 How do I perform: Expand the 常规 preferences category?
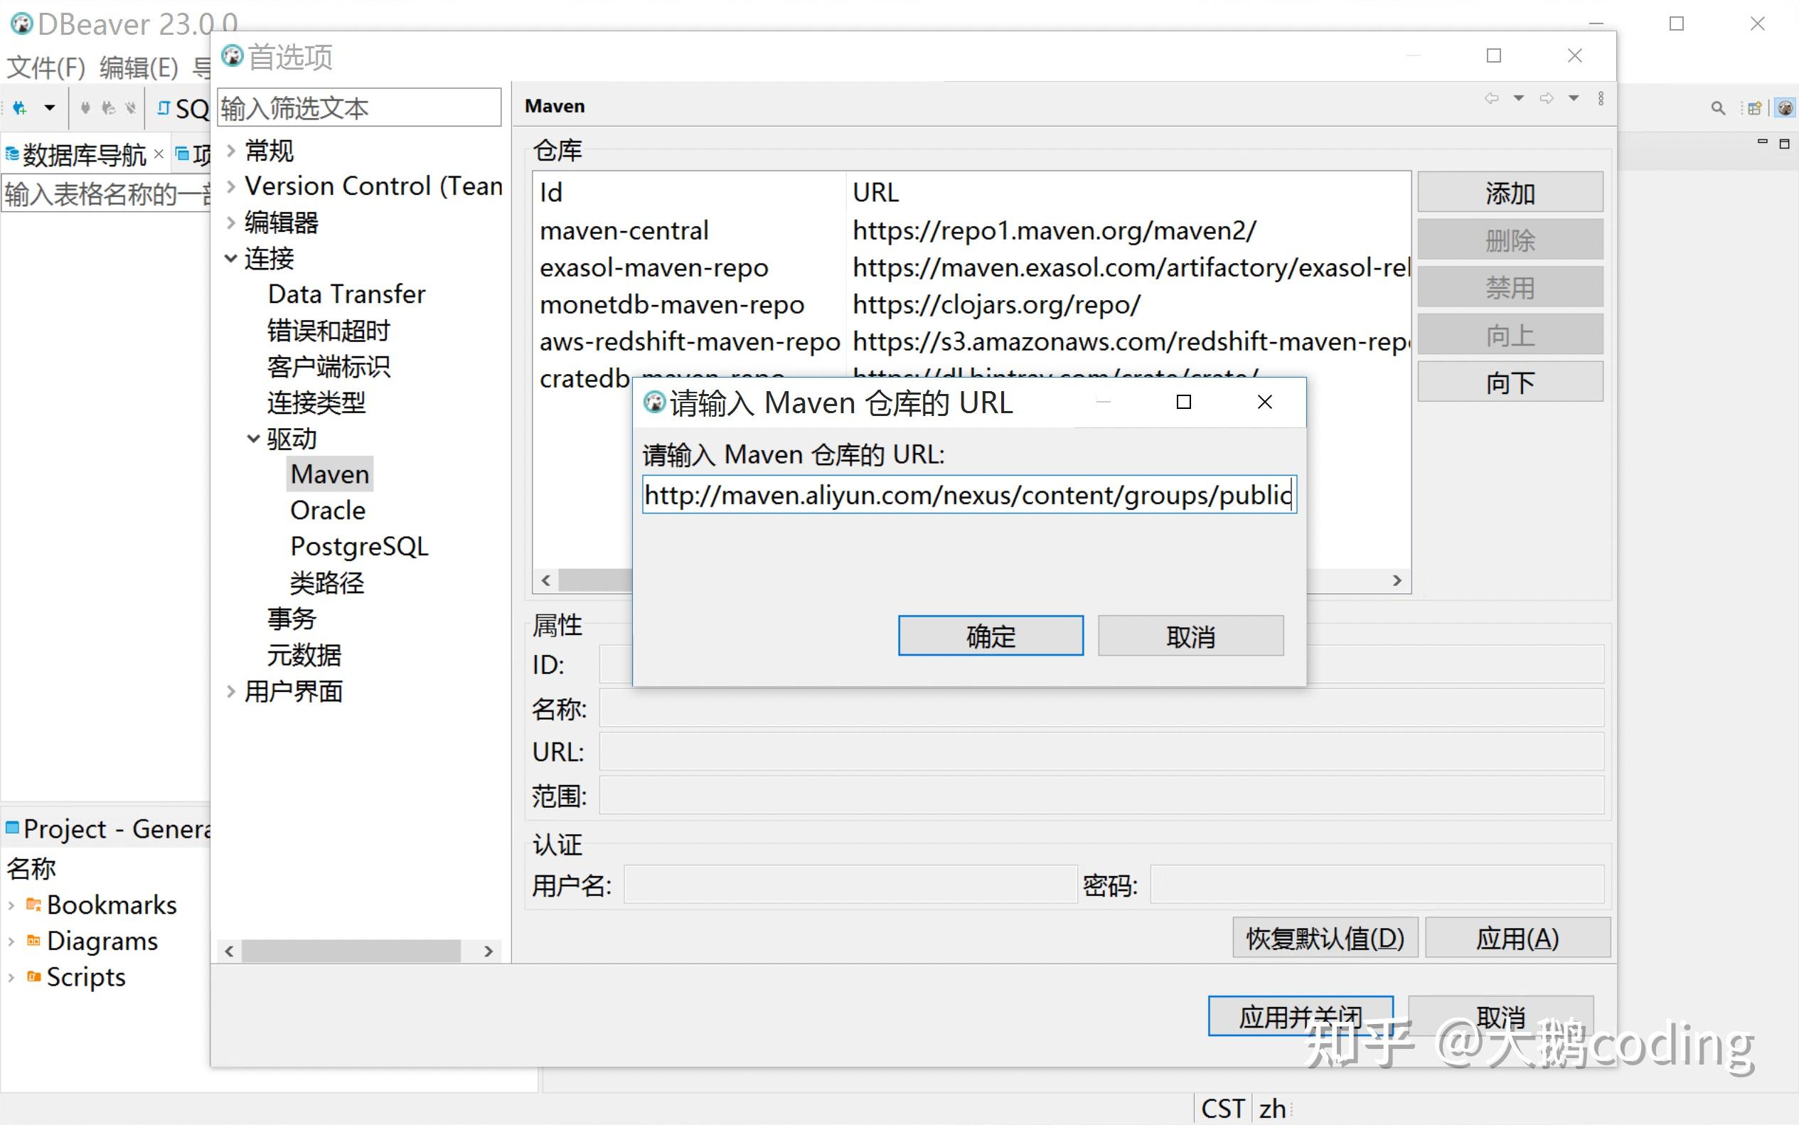230,151
